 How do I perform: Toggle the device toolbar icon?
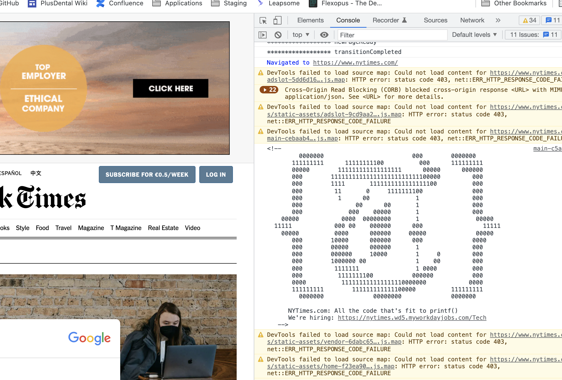tap(277, 21)
